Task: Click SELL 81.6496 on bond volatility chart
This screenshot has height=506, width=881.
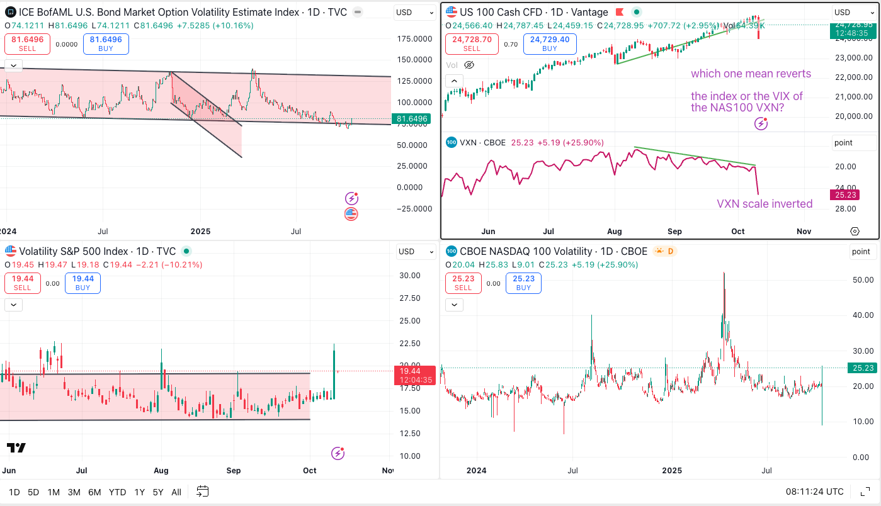Action: coord(27,43)
